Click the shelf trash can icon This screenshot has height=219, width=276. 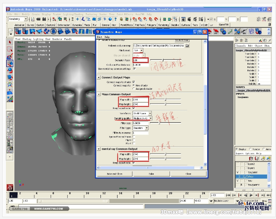(x=269, y=24)
